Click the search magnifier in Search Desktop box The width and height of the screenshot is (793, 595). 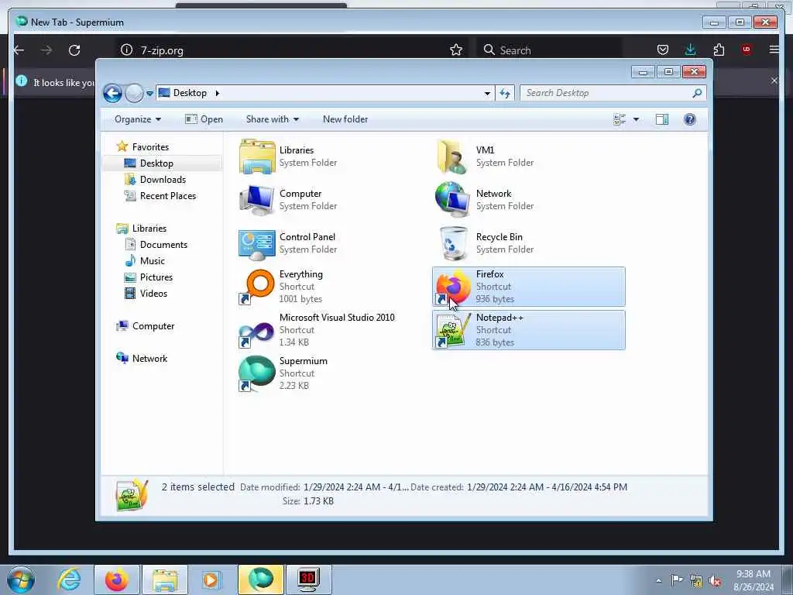point(698,93)
